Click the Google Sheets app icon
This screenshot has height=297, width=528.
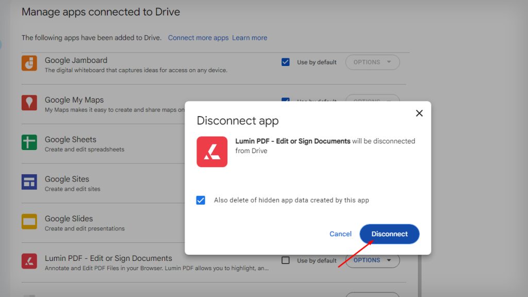pyautogui.click(x=29, y=142)
